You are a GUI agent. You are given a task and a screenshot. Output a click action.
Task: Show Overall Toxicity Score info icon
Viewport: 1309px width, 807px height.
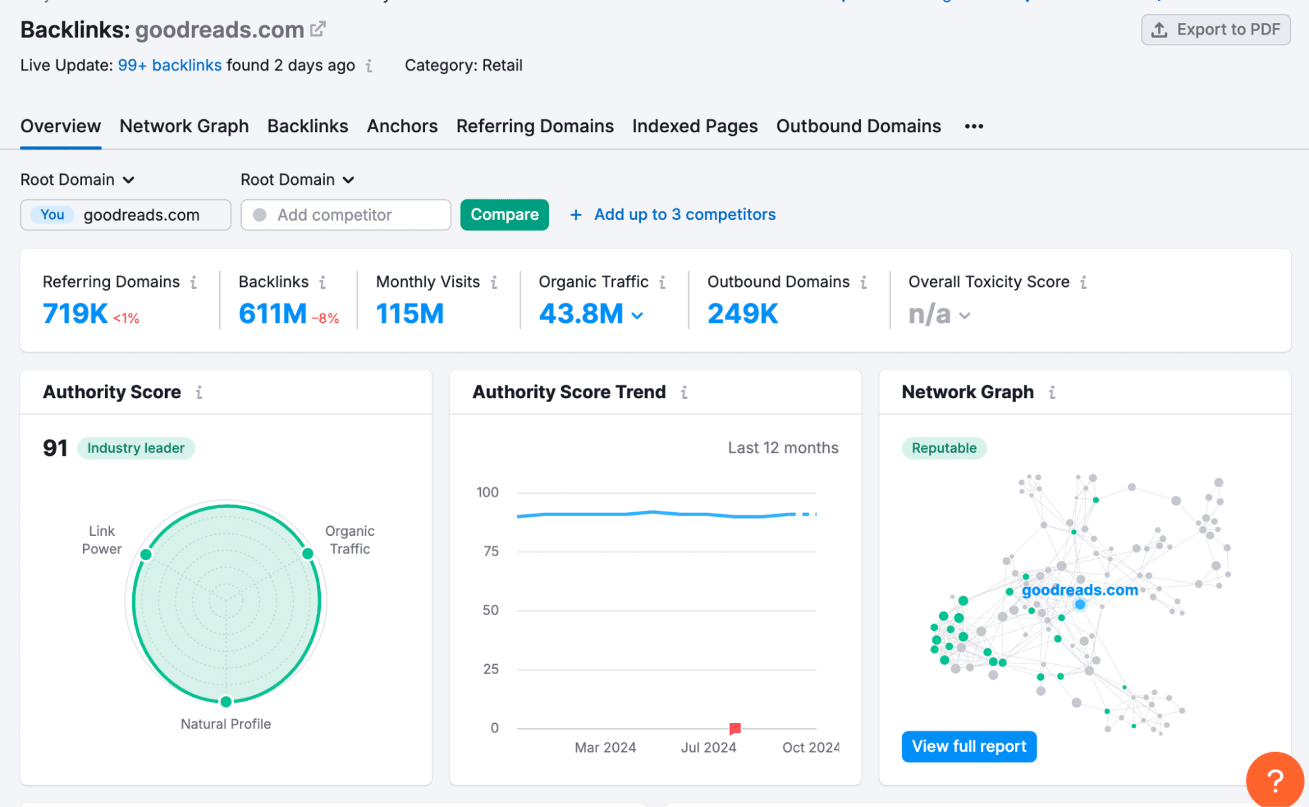(1084, 282)
